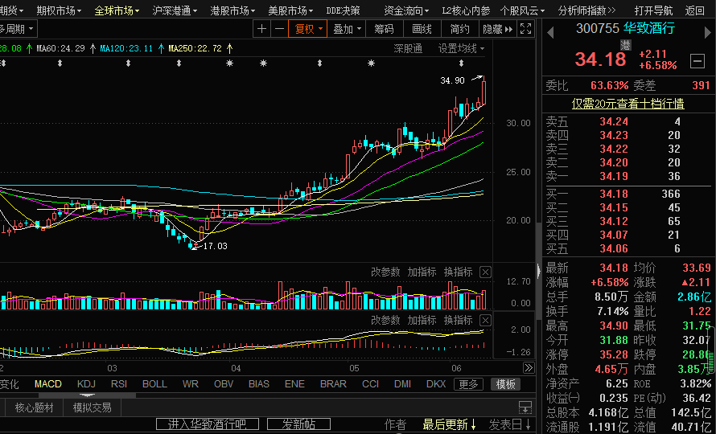Click the 更多 indicators button
This screenshot has height=434, width=716.
(x=468, y=384)
